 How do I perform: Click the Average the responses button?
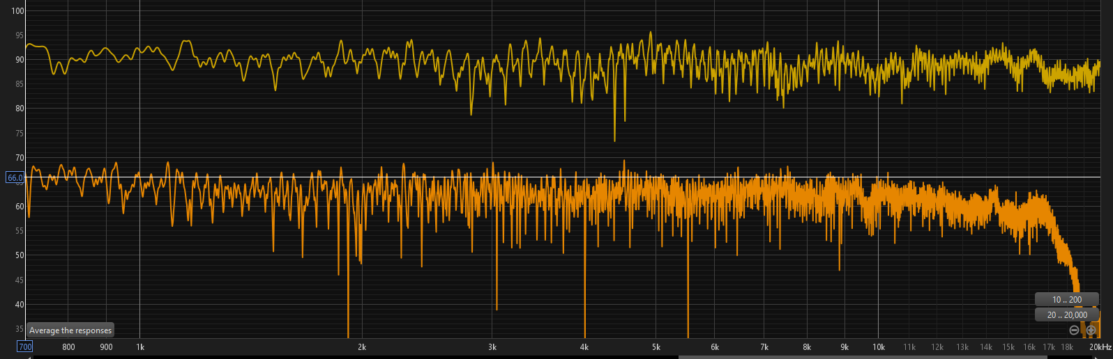pyautogui.click(x=70, y=330)
